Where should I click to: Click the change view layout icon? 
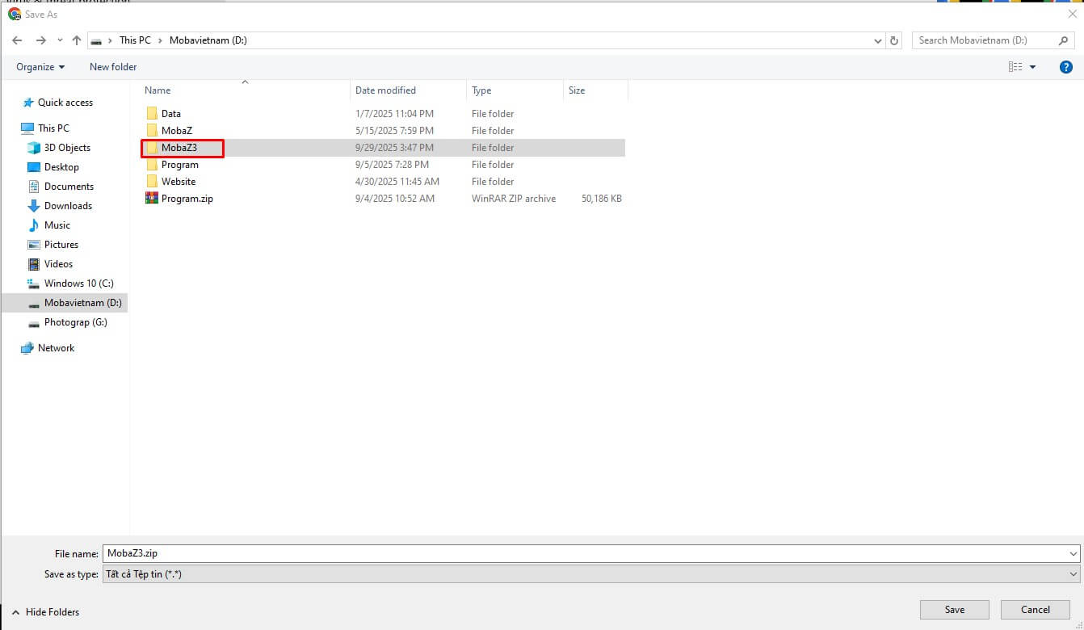[x=1015, y=67]
